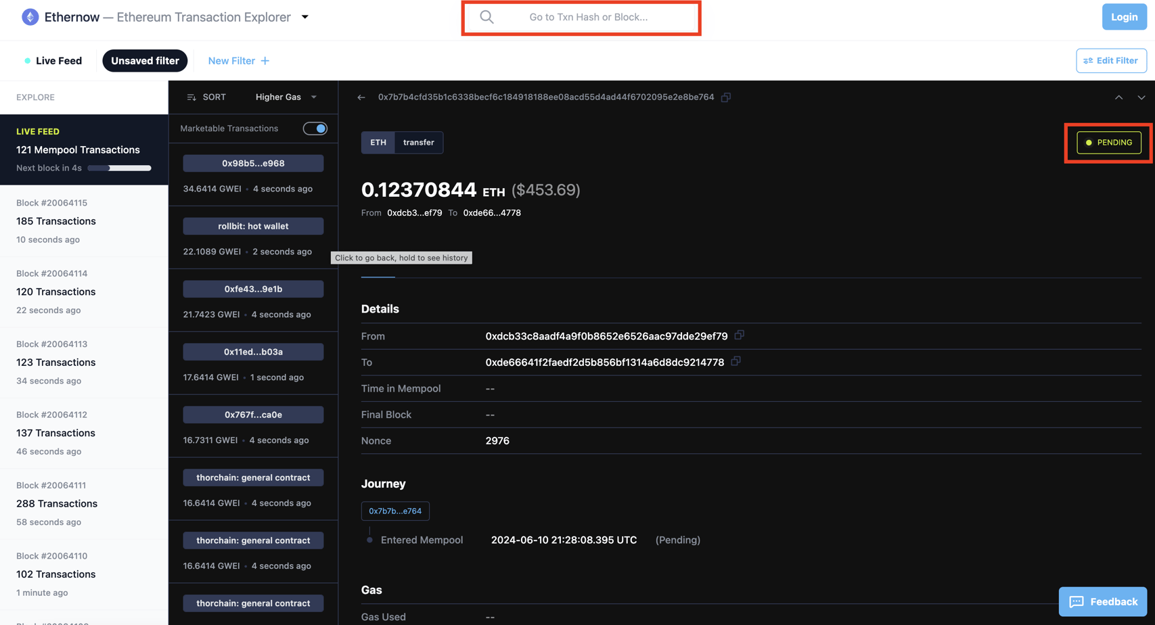Click the Next block countdown progress bar
Screen dimensions: 1155x625
click(x=119, y=168)
